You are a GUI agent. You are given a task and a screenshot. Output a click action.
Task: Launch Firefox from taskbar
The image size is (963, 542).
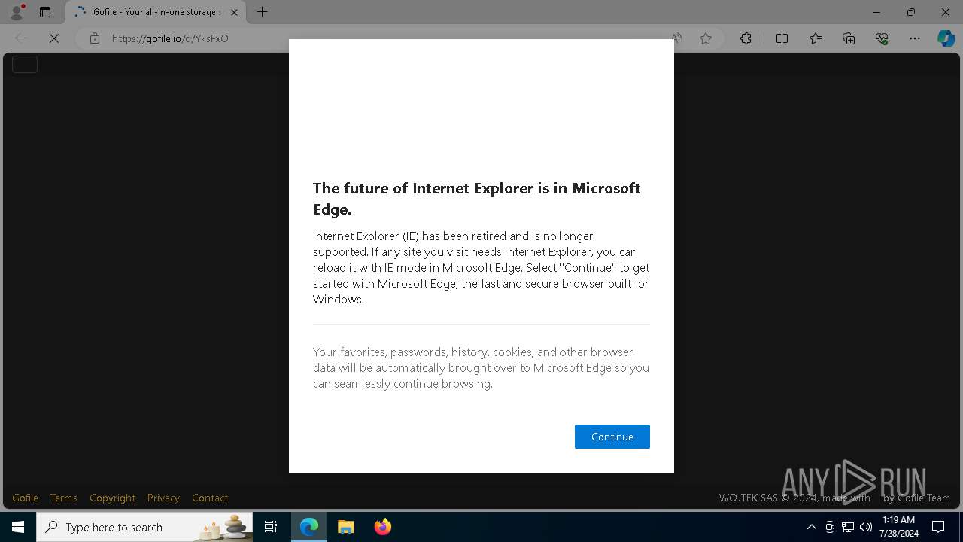click(x=382, y=527)
